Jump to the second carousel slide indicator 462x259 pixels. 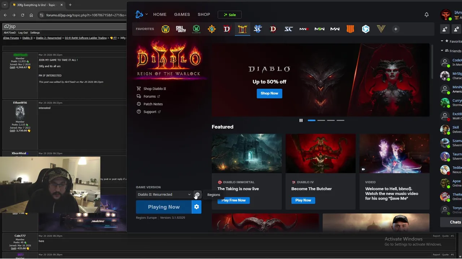(x=321, y=121)
